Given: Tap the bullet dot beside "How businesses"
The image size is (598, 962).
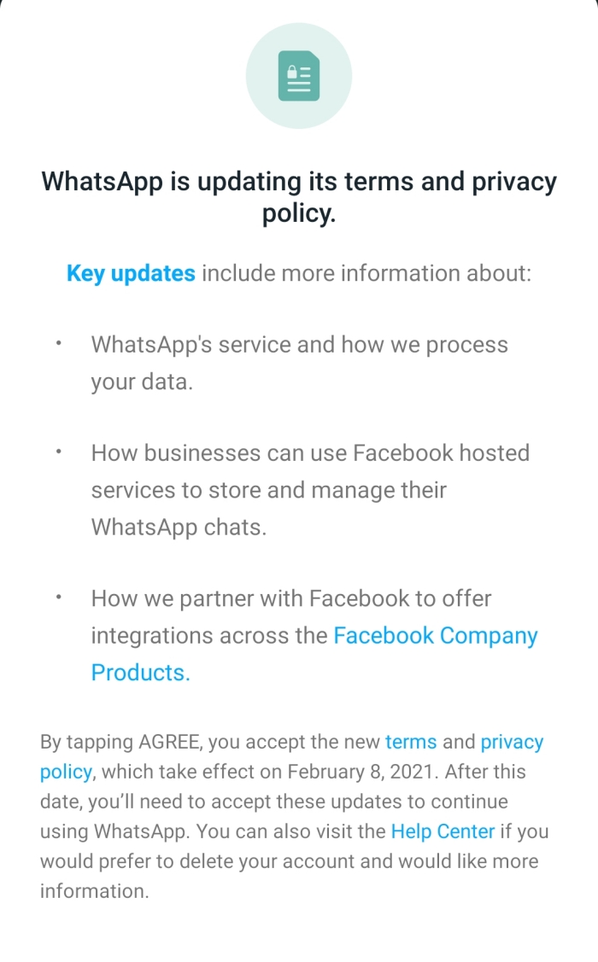Looking at the screenshot, I should 58,452.
